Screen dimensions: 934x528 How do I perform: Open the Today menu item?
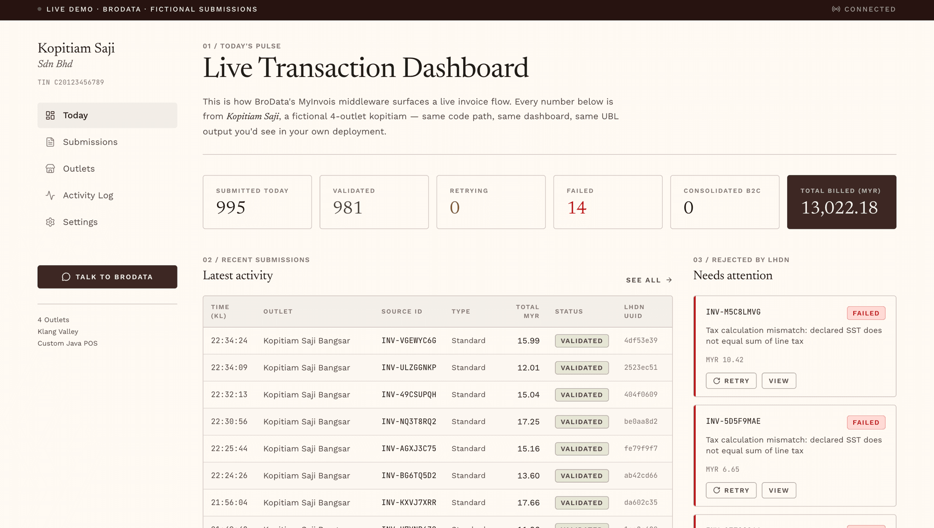coord(107,115)
